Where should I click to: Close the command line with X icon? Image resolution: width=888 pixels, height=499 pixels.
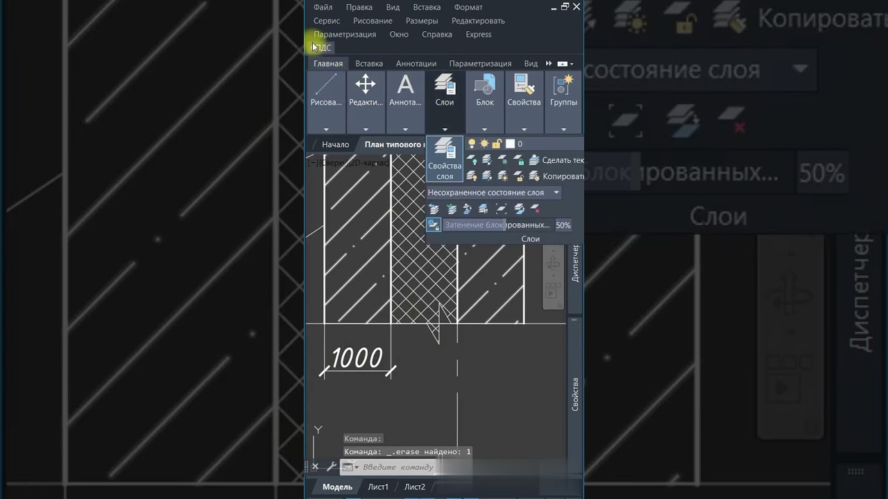pyautogui.click(x=315, y=467)
